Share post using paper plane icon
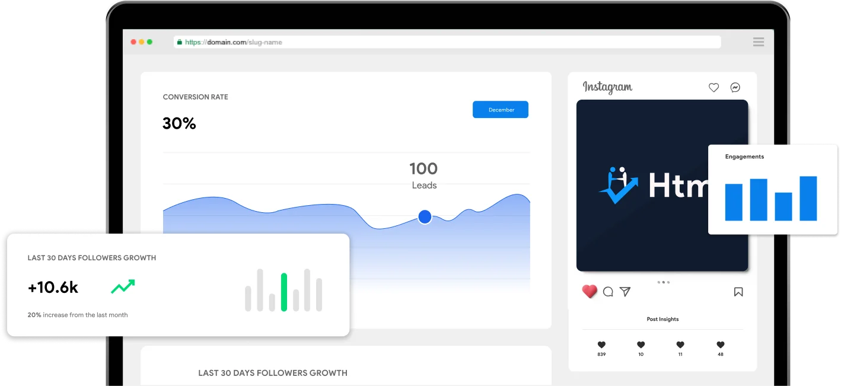841x386 pixels. (x=625, y=292)
